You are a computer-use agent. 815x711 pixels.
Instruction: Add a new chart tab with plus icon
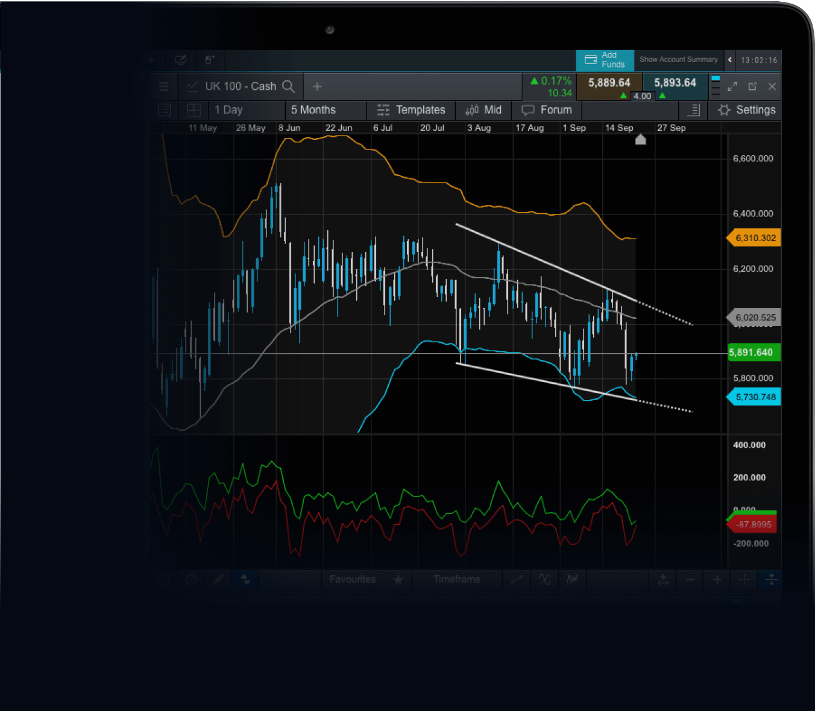pos(317,87)
